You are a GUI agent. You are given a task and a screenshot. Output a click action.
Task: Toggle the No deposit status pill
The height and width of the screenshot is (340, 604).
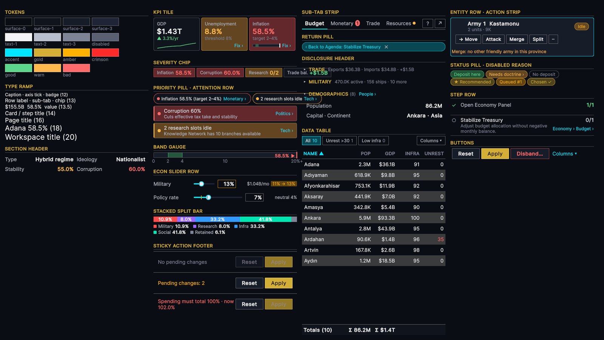(x=544, y=74)
